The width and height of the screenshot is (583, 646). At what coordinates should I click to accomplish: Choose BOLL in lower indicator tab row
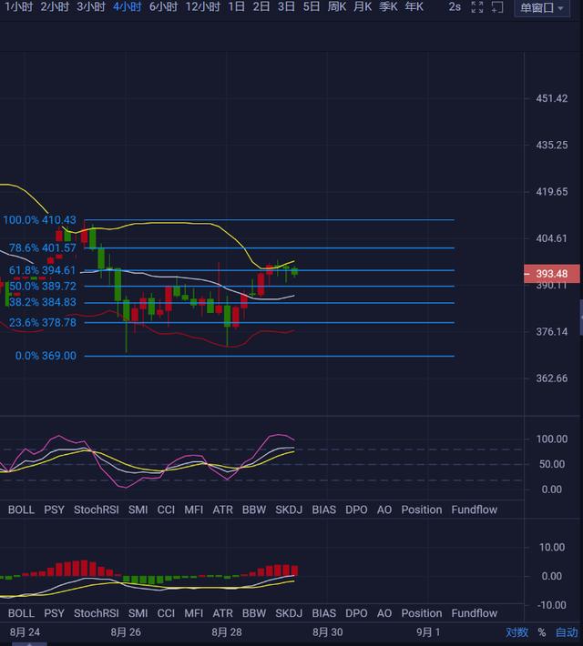tap(22, 613)
